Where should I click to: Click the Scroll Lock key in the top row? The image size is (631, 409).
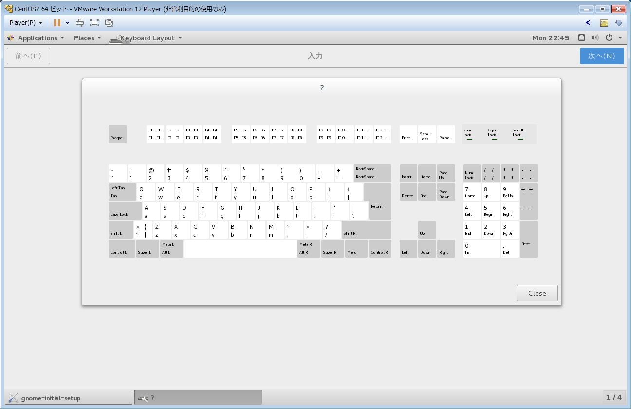click(427, 134)
